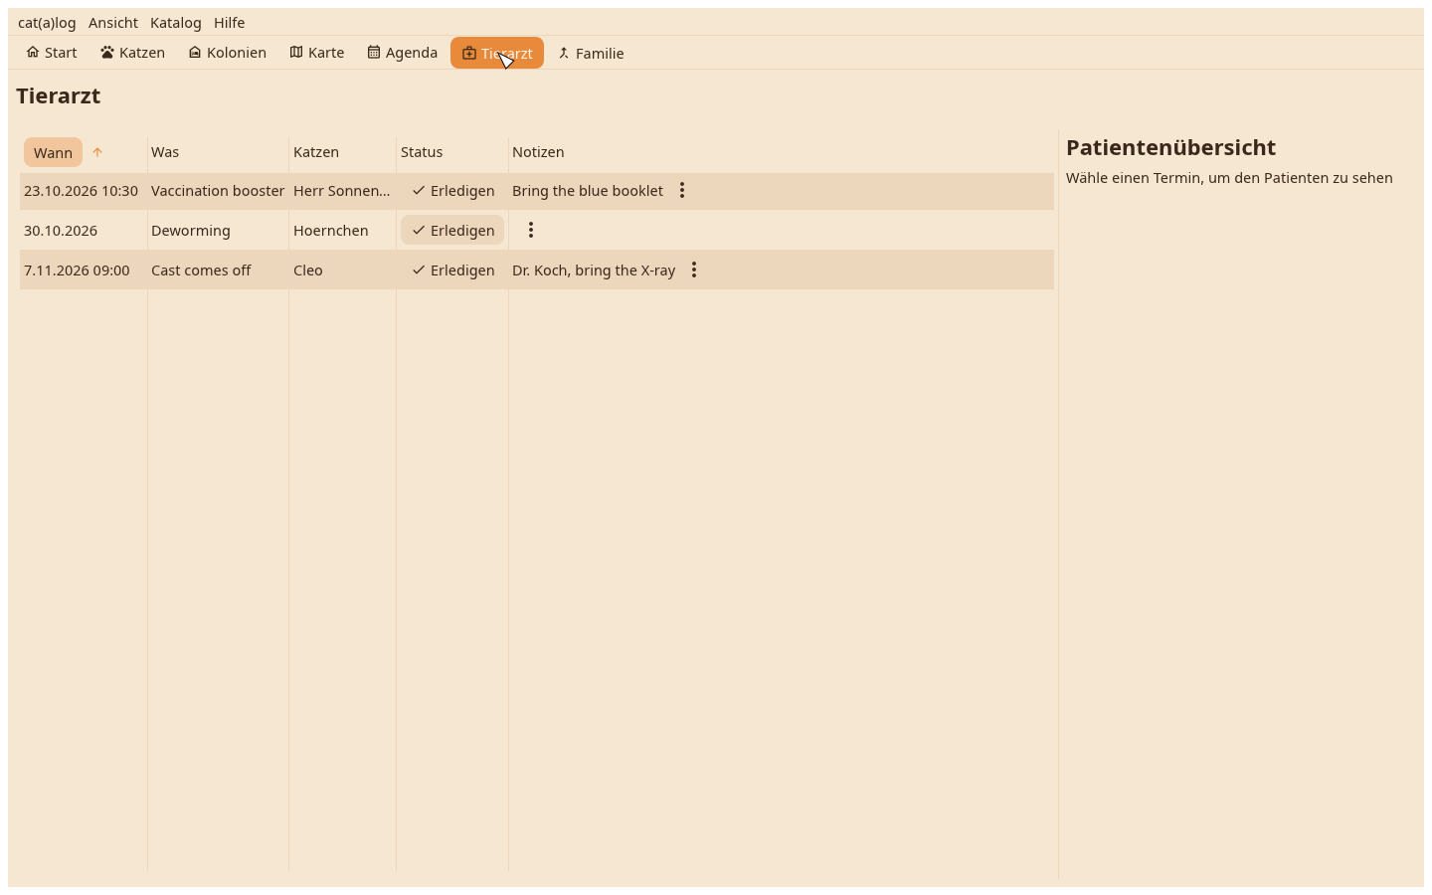Go to the Start tab
The image size is (1432, 895).
coord(52,53)
